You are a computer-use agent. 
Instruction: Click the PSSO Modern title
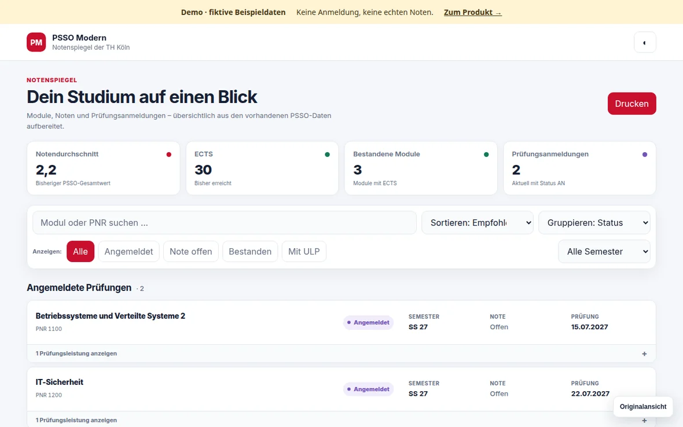[79, 38]
